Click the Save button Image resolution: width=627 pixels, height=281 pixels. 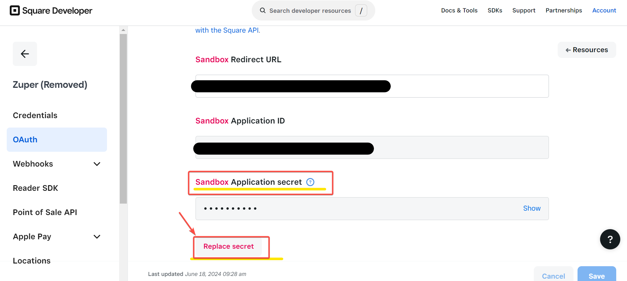tap(596, 275)
